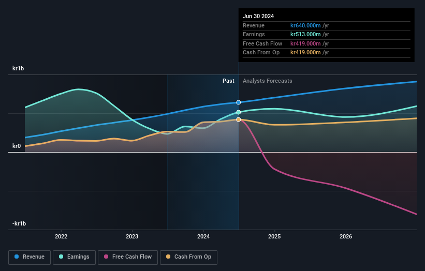Click the kr513.000m earnings value
Image resolution: width=425 pixels, height=271 pixels.
(305, 34)
